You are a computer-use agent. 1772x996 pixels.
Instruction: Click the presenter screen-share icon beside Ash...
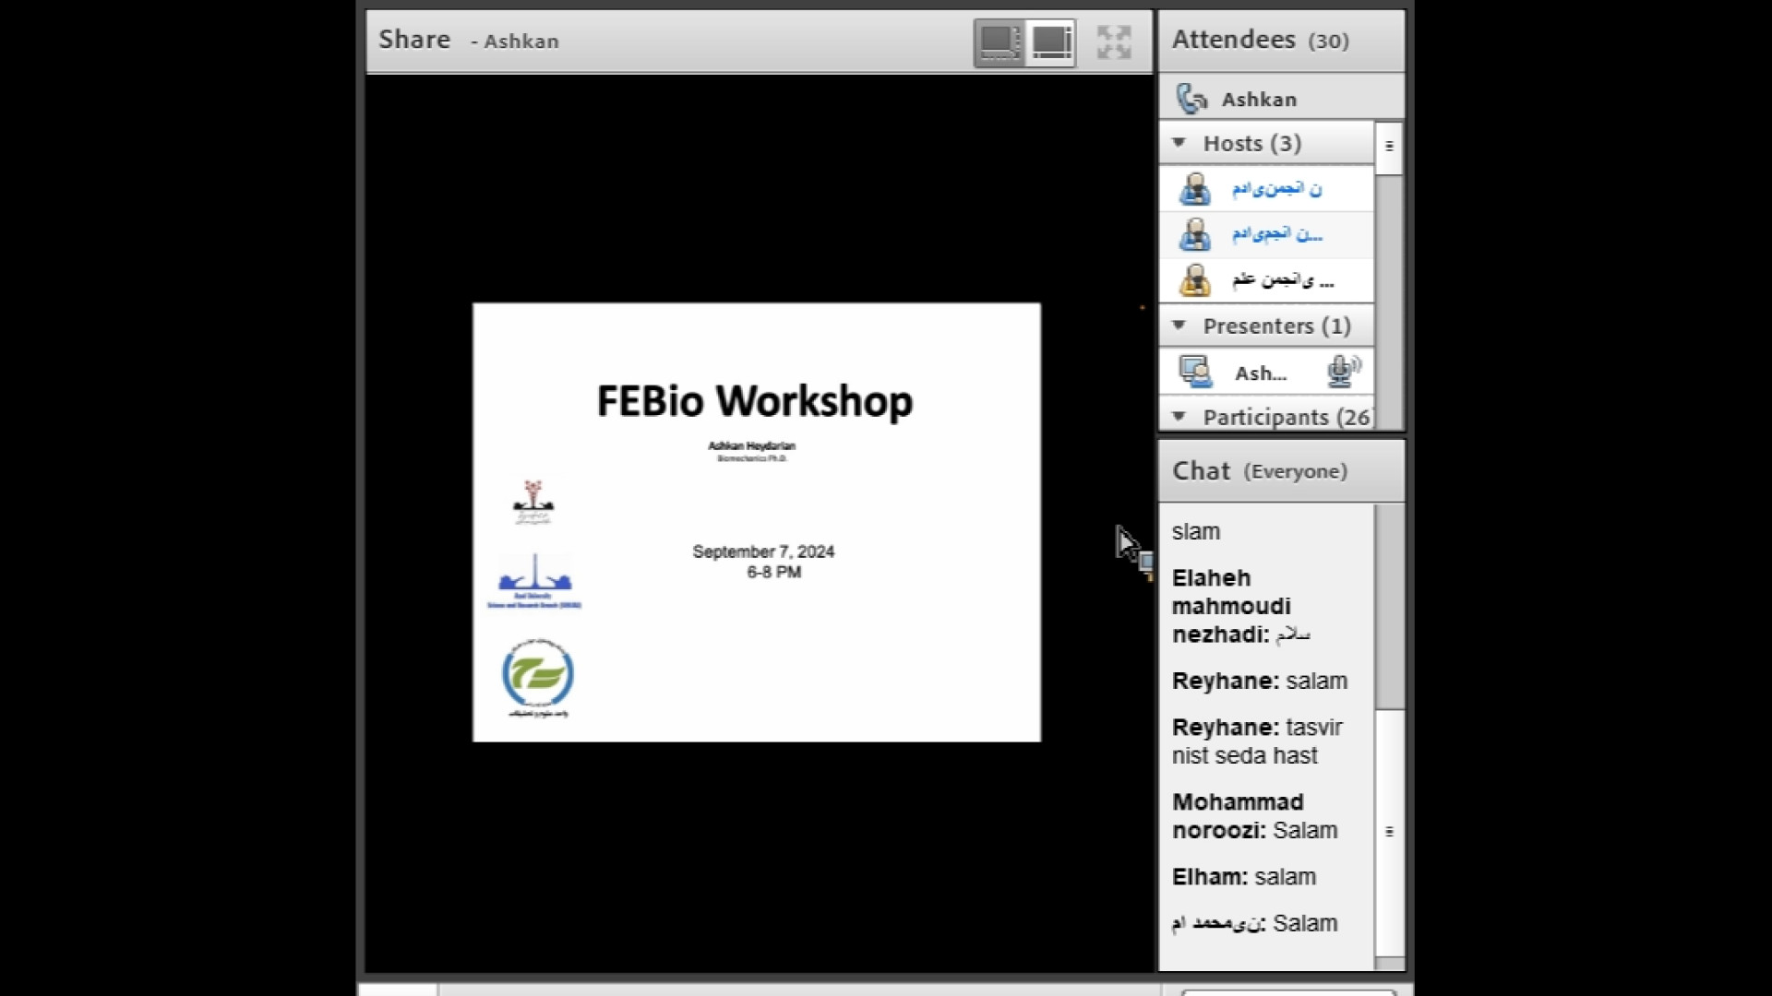click(x=1195, y=373)
